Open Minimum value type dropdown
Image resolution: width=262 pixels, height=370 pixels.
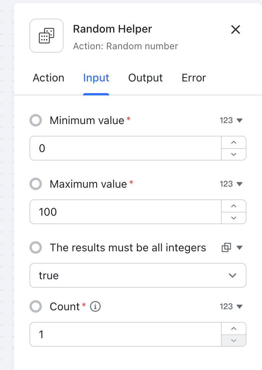(x=231, y=120)
